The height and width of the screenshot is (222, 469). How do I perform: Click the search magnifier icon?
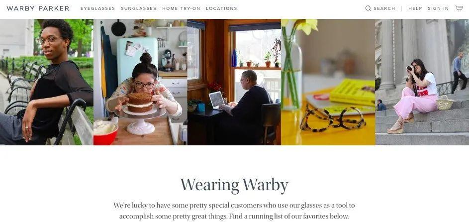[x=368, y=8]
